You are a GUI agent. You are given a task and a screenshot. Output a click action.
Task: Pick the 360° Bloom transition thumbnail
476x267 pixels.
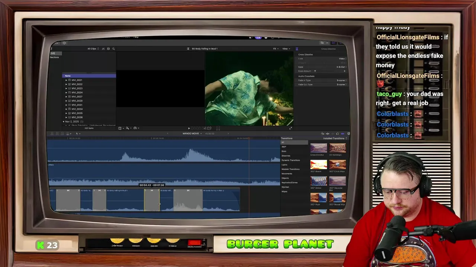tap(319, 165)
